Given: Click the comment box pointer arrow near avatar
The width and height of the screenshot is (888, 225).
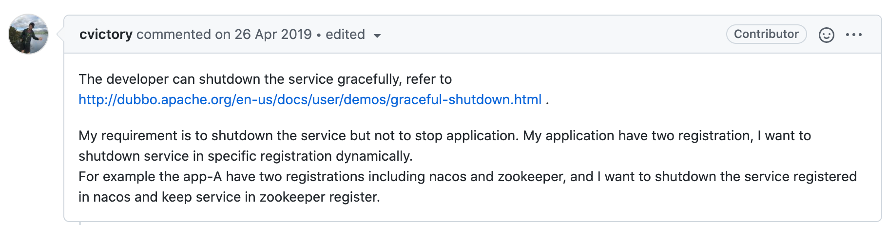Looking at the screenshot, I should point(60,34).
